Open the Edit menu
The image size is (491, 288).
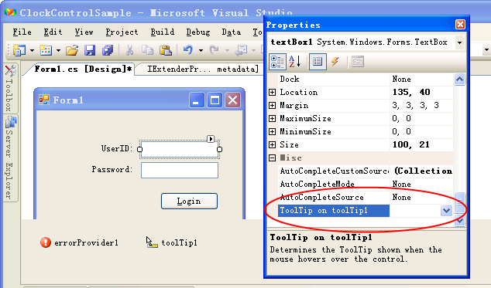(53, 32)
